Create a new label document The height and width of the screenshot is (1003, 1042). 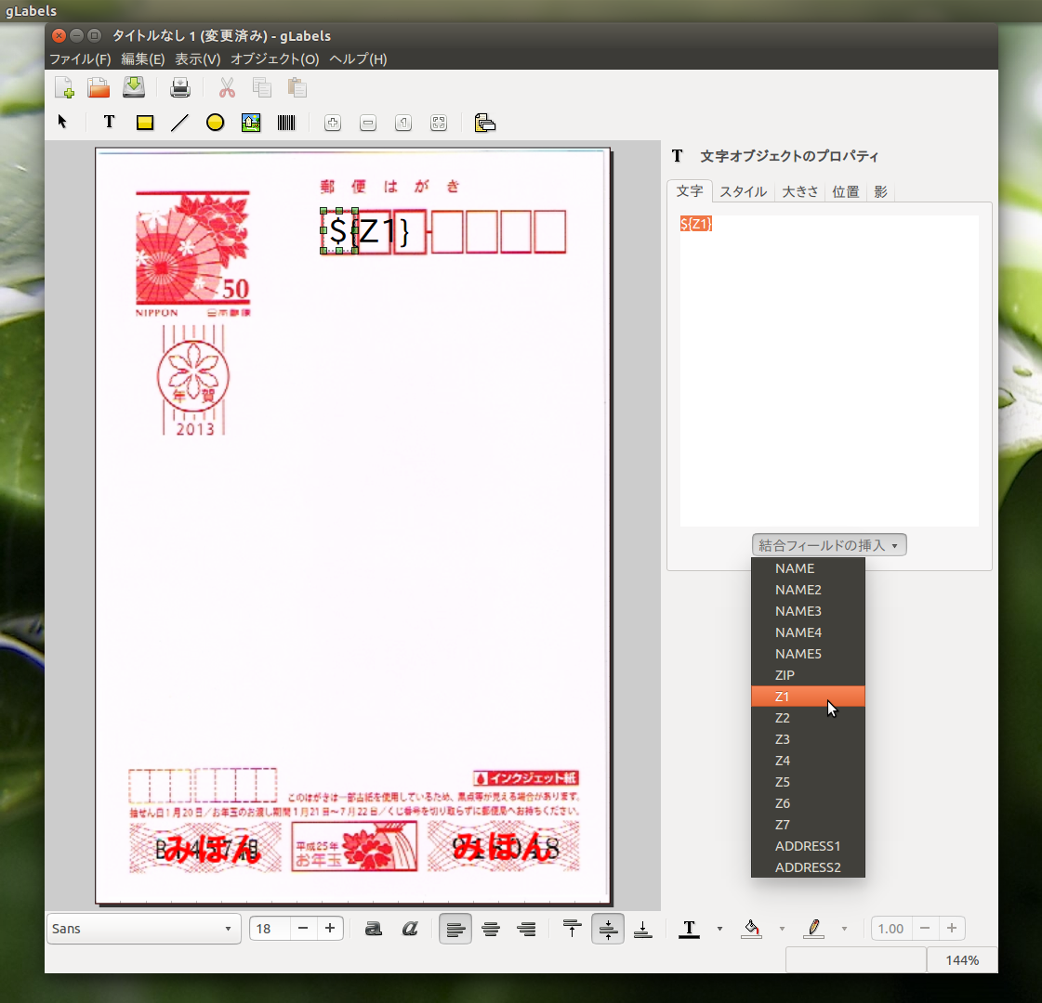coord(64,87)
